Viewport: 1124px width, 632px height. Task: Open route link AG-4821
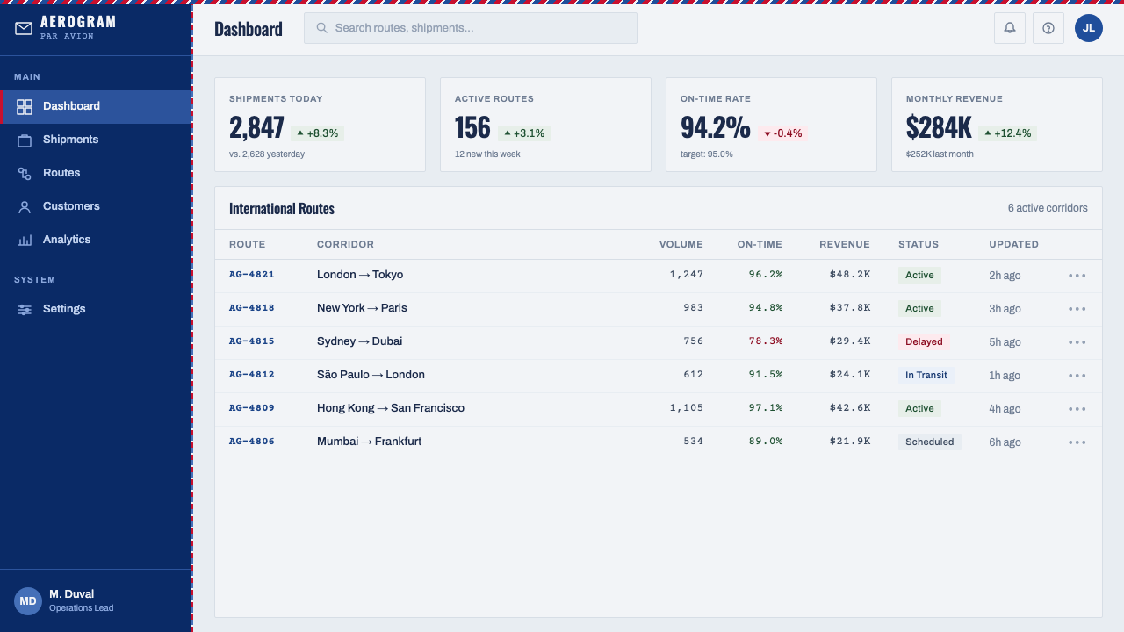click(252, 275)
